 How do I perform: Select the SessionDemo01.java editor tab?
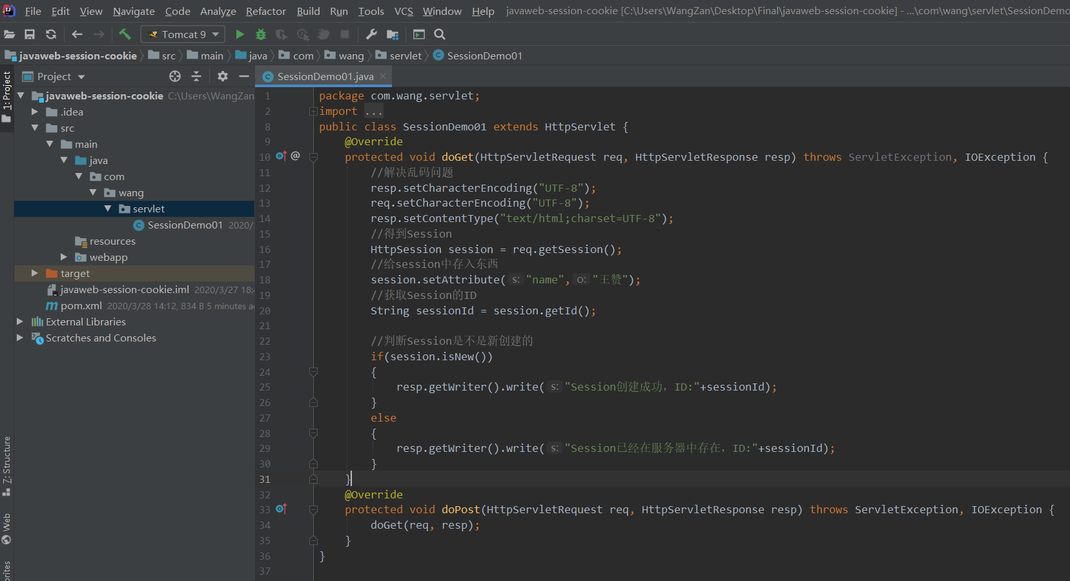[x=325, y=76]
